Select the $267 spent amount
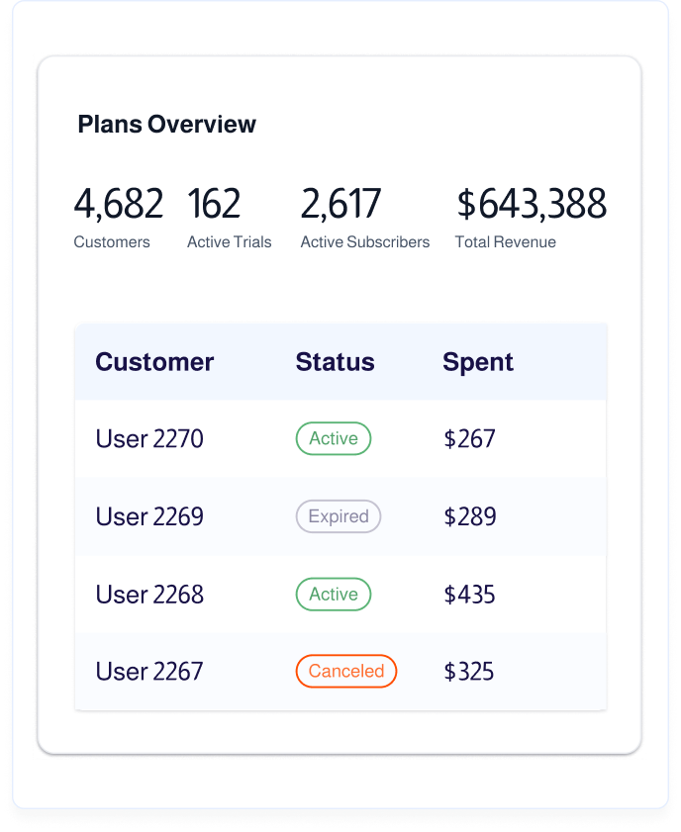The width and height of the screenshot is (681, 832). click(469, 439)
